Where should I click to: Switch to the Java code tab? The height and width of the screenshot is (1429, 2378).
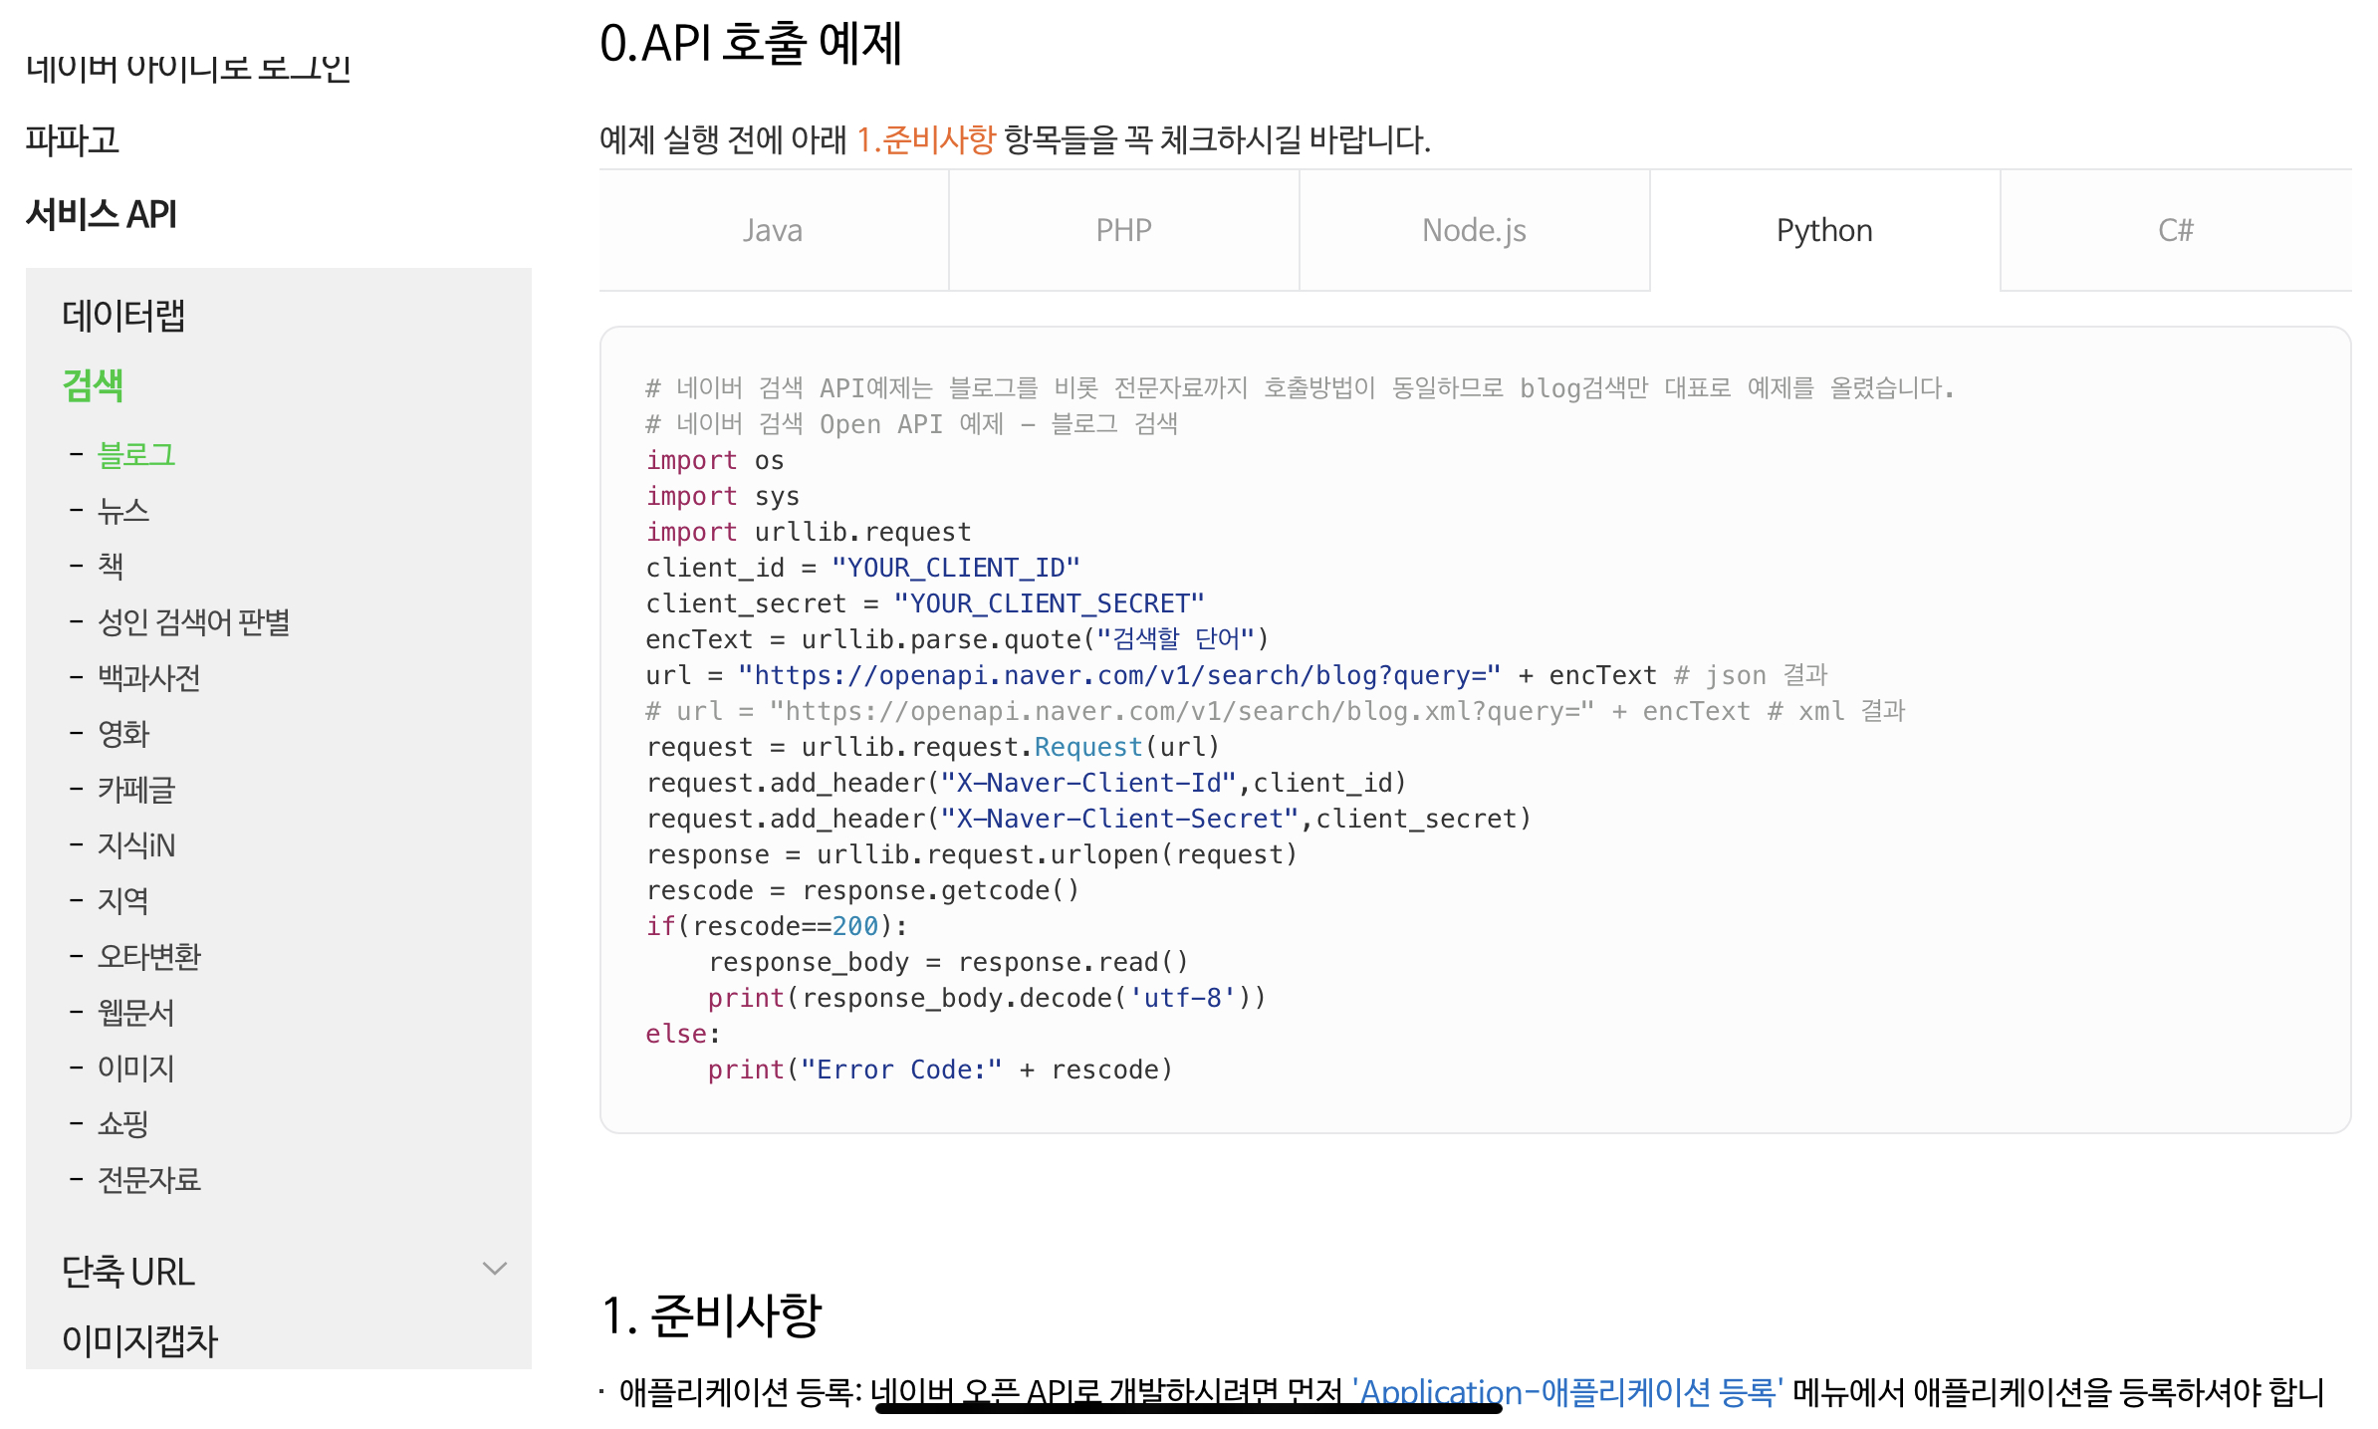point(773,230)
